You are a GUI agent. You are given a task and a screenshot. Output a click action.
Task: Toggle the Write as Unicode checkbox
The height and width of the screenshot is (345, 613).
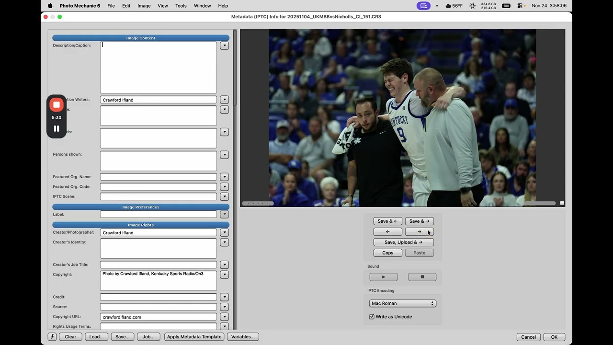(372, 317)
